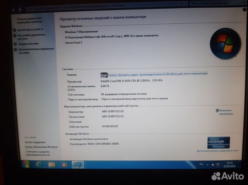Image resolution: width=248 pixels, height=185 pixels.
Task: Open the volume speaker tray icon
Action: (213, 165)
